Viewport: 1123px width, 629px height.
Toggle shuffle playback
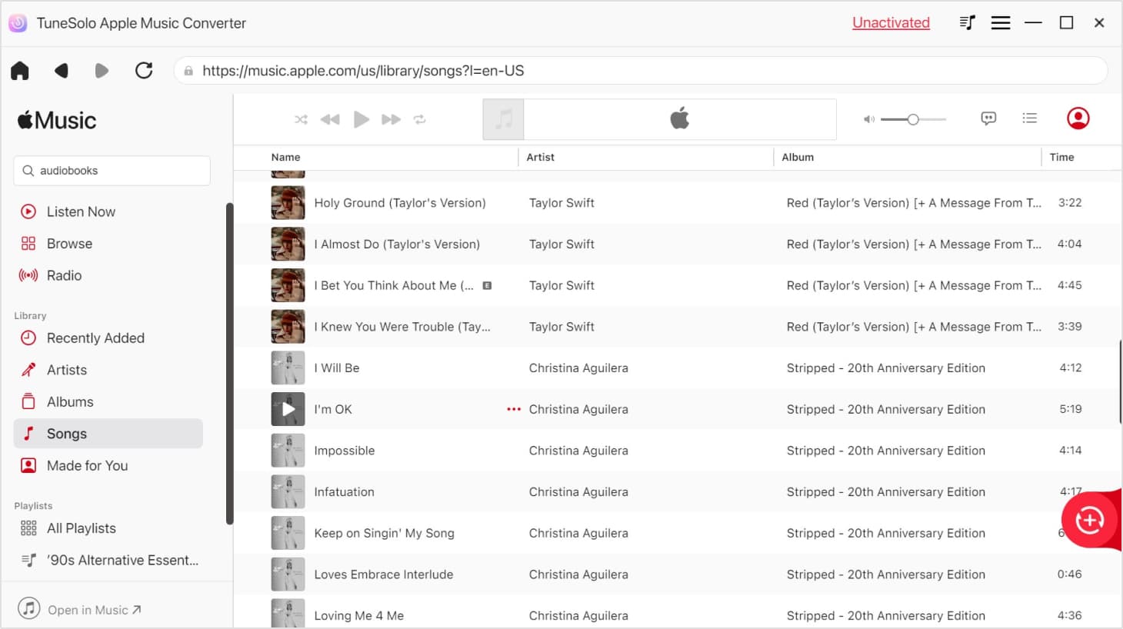(301, 119)
